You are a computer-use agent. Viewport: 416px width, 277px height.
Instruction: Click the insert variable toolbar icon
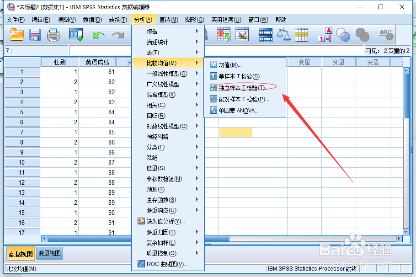click(242, 34)
